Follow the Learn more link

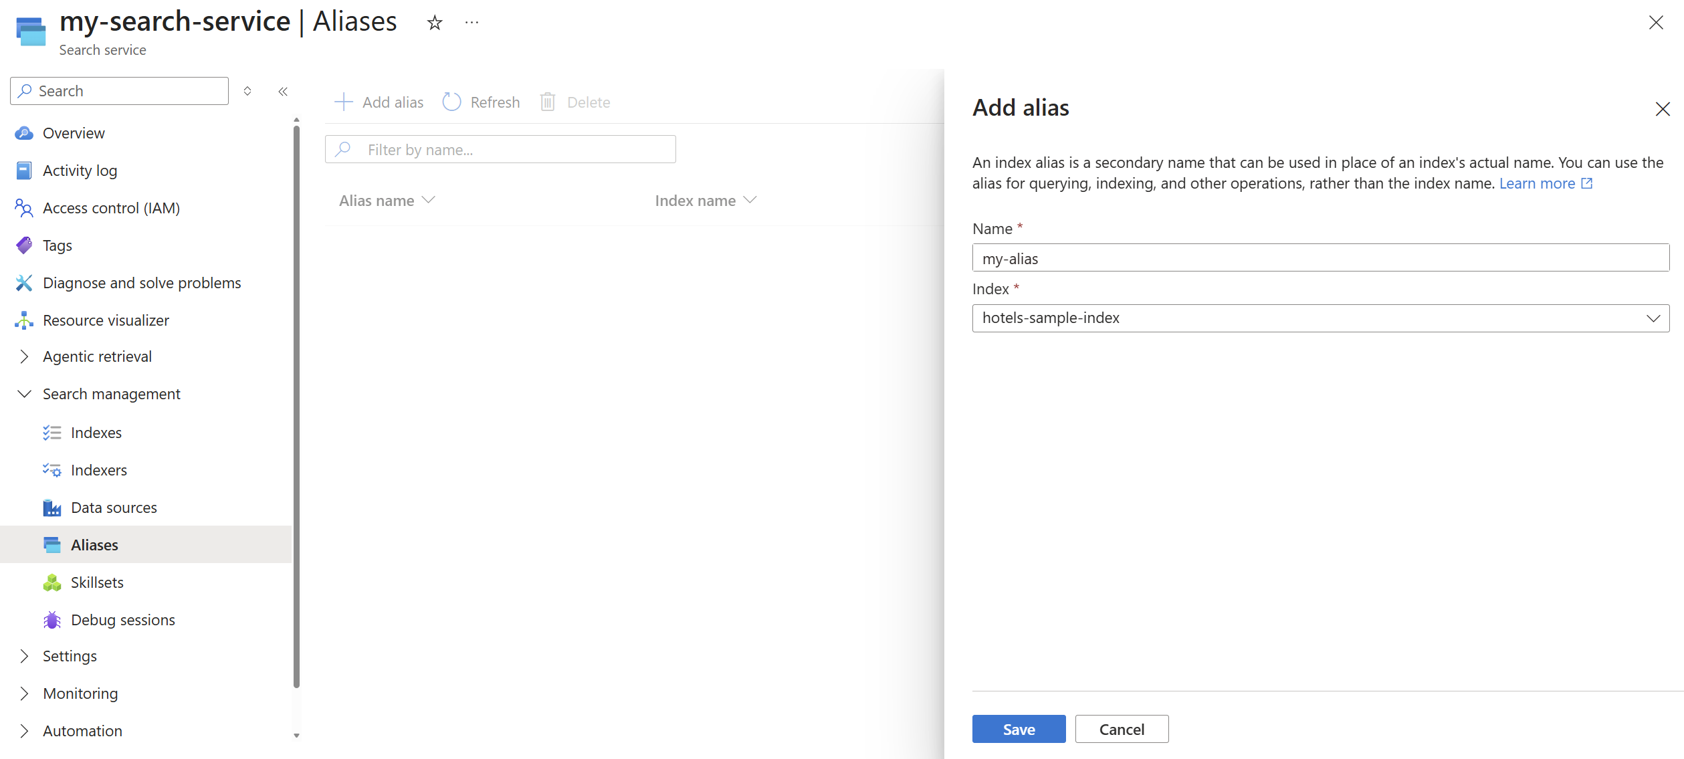coord(1537,183)
